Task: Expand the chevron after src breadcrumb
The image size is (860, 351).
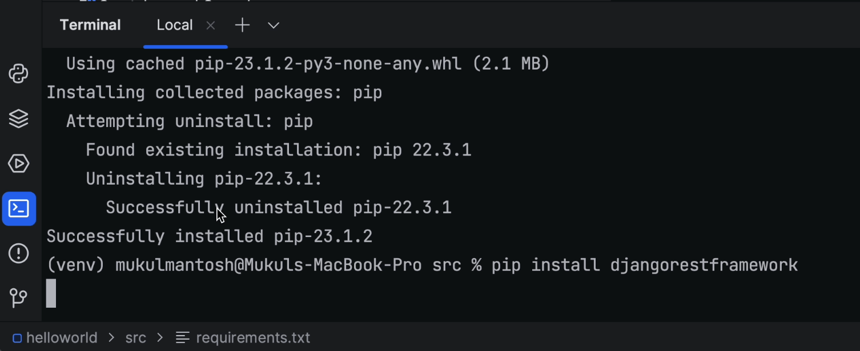Action: point(160,338)
